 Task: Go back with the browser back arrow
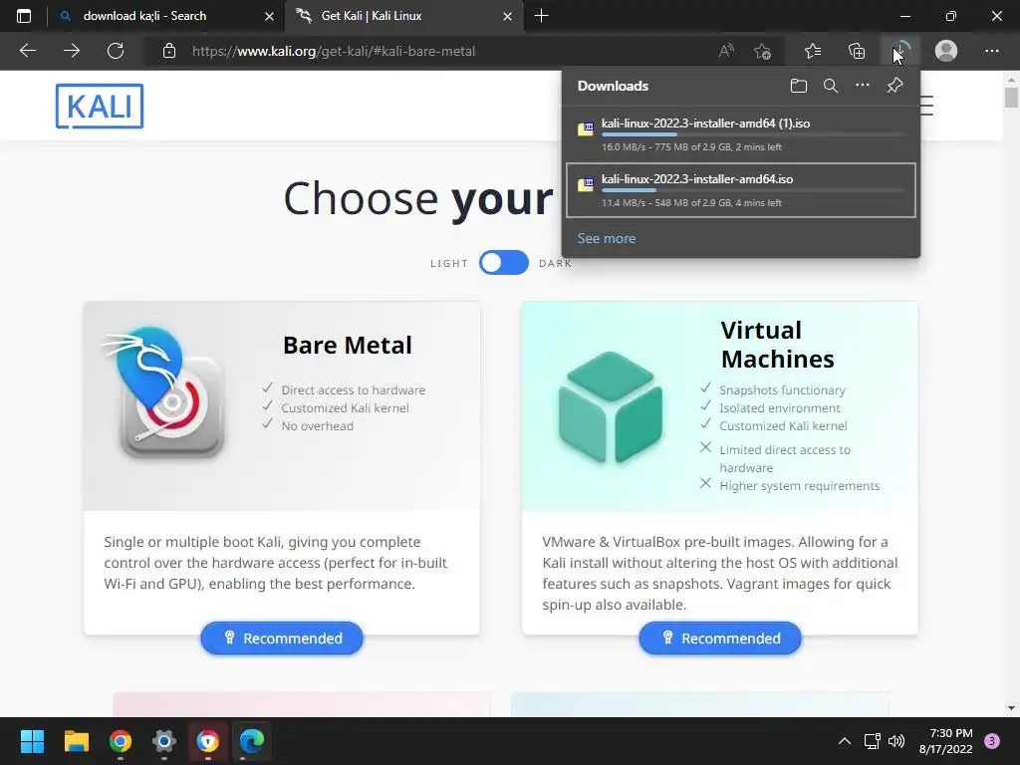(x=28, y=51)
